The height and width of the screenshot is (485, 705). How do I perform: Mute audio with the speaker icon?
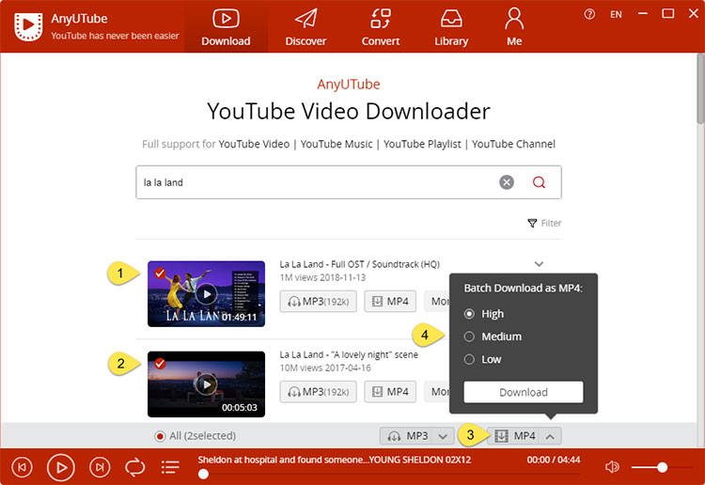(x=612, y=467)
